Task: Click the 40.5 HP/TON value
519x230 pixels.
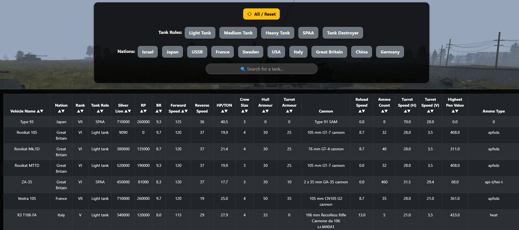Action: click(x=224, y=122)
